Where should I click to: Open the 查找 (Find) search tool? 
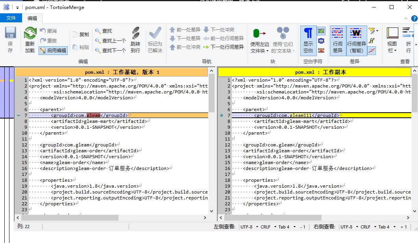(x=104, y=31)
